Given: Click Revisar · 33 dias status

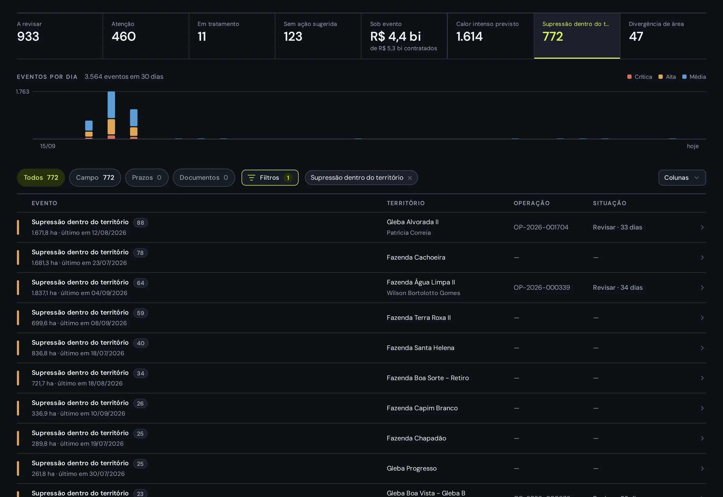Looking at the screenshot, I should click(x=617, y=227).
